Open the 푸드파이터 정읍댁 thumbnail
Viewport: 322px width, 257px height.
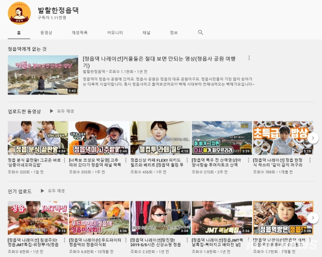click(x=99, y=218)
